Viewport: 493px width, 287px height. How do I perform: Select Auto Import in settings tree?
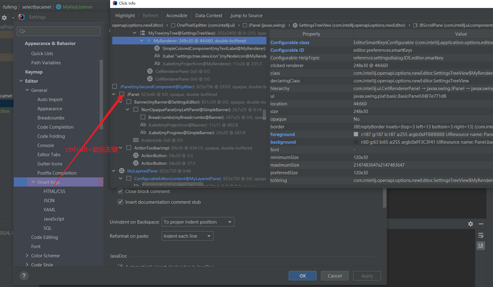coord(50,99)
